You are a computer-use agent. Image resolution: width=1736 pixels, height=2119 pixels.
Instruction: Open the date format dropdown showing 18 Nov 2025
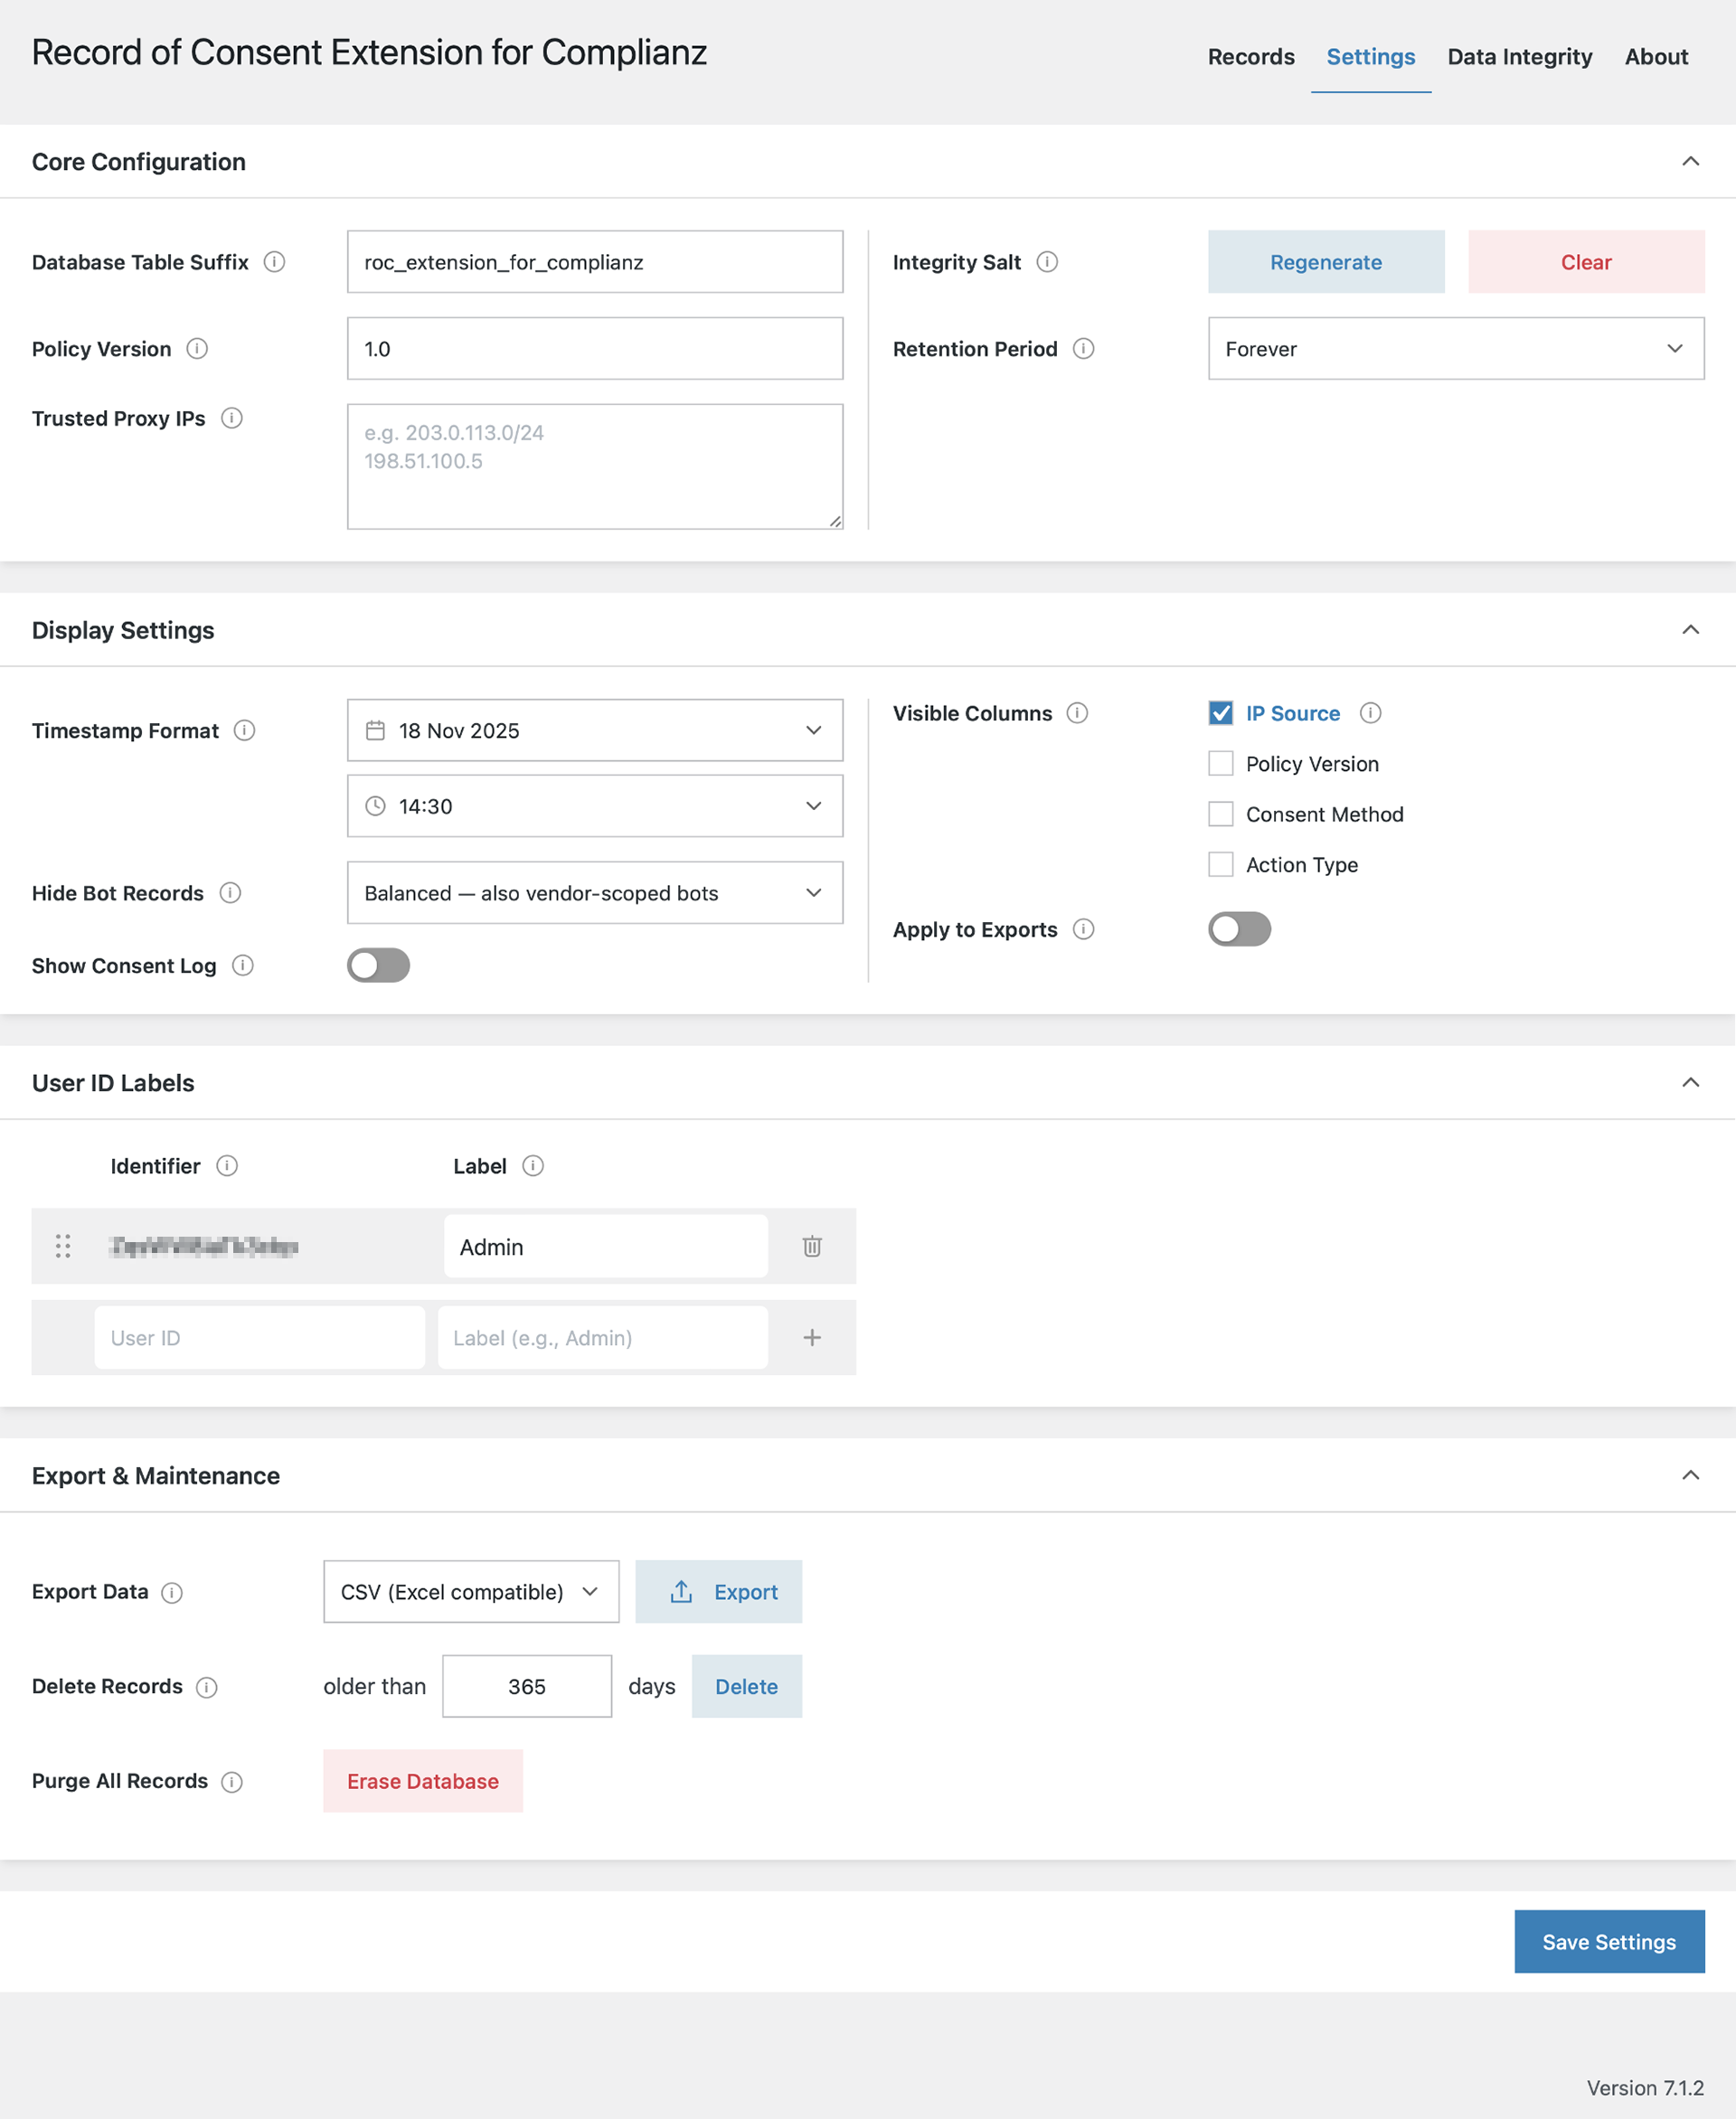click(x=595, y=730)
